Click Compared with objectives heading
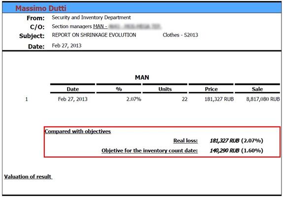 coord(77,131)
